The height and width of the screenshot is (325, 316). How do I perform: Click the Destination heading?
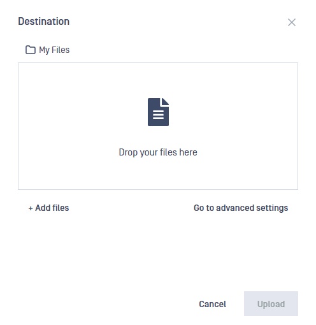pos(44,22)
